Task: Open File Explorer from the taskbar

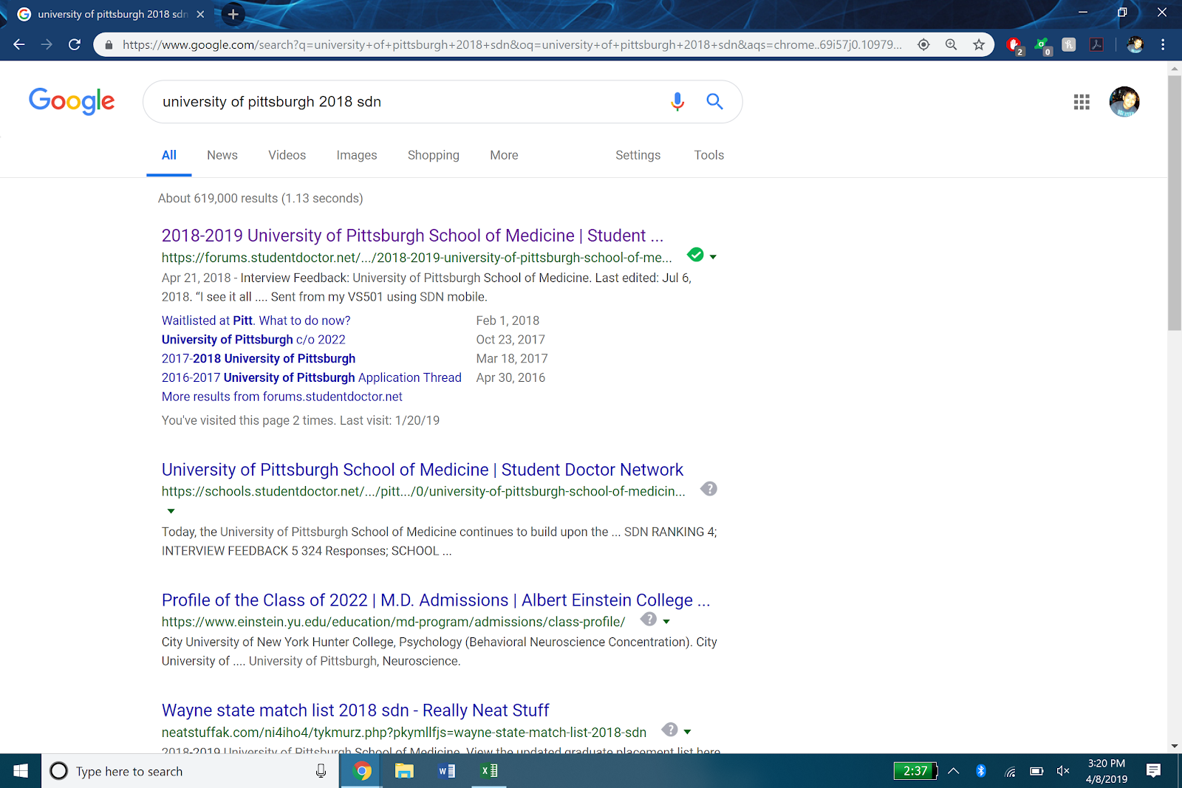Action: coord(403,771)
